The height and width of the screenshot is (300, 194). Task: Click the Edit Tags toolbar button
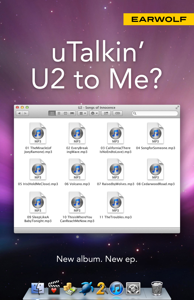118,113
